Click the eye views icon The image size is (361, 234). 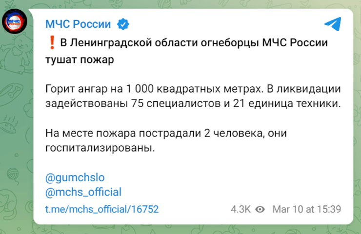[x=261, y=209]
